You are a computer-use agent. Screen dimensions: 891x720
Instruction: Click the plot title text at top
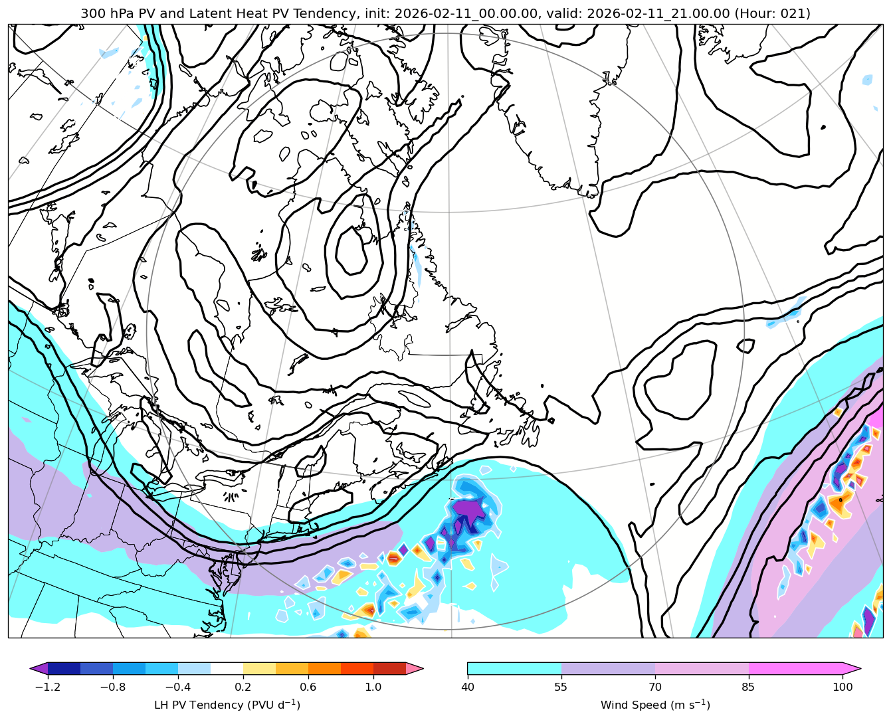click(x=445, y=13)
